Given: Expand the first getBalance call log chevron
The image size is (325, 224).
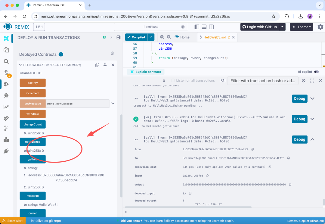Looking at the screenshot, I should click(312, 98).
